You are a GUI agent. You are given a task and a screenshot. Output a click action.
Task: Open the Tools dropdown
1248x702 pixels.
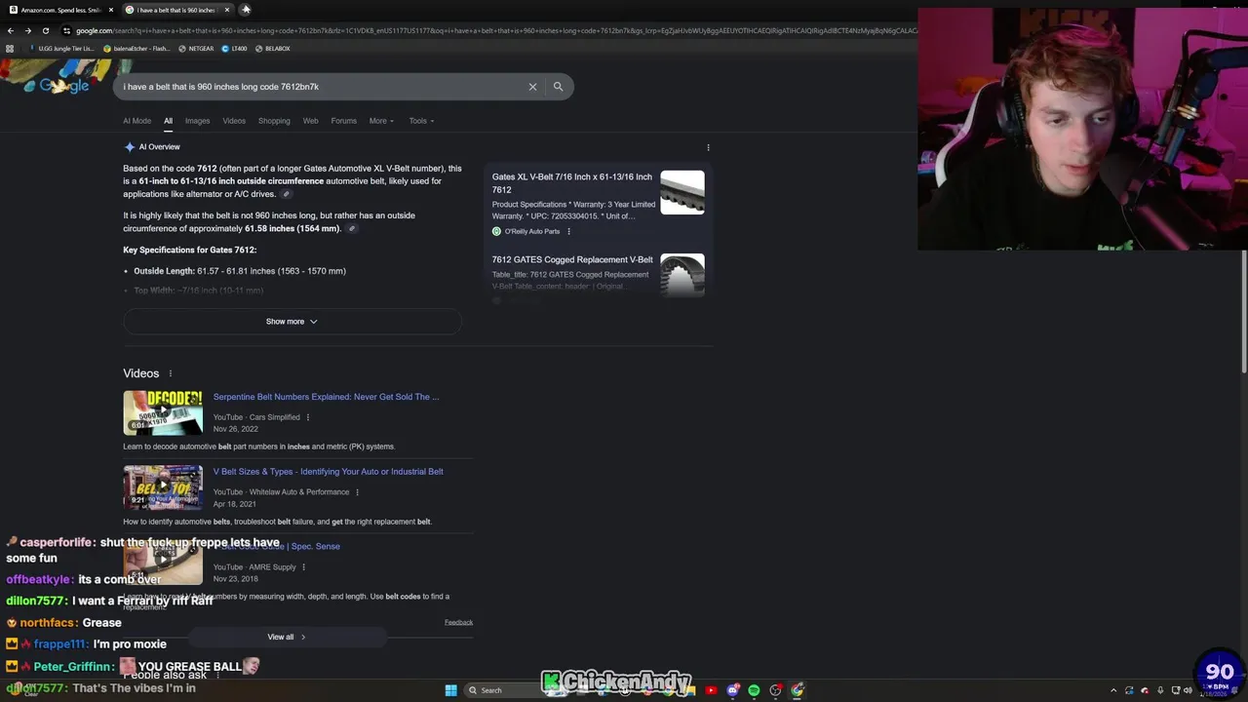[421, 121]
